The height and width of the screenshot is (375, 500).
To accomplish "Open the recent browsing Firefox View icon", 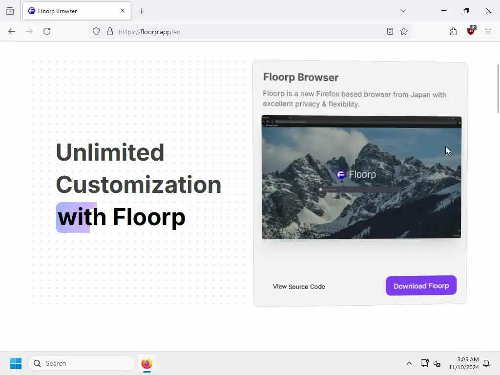I will [x=10, y=11].
